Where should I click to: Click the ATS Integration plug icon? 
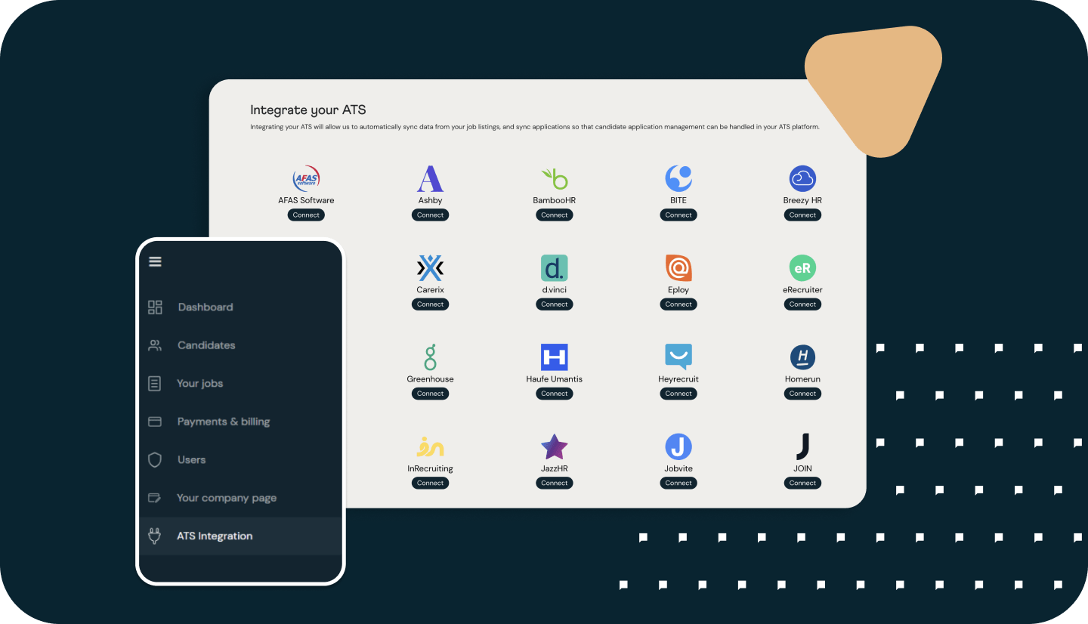pos(155,536)
